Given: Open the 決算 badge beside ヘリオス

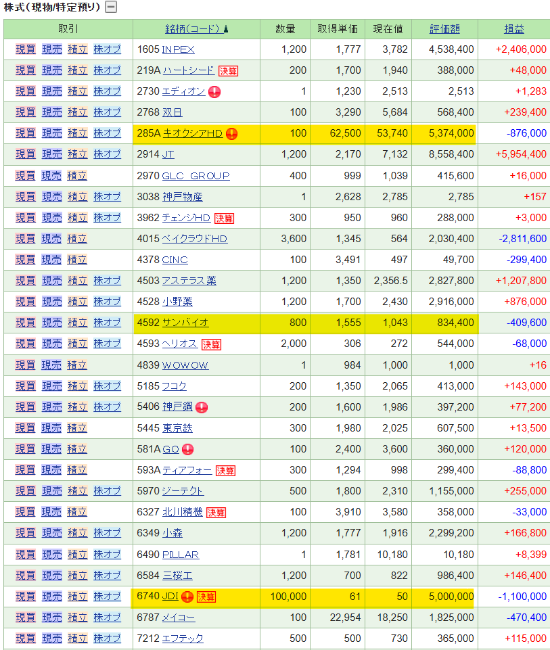Looking at the screenshot, I should tap(211, 344).
